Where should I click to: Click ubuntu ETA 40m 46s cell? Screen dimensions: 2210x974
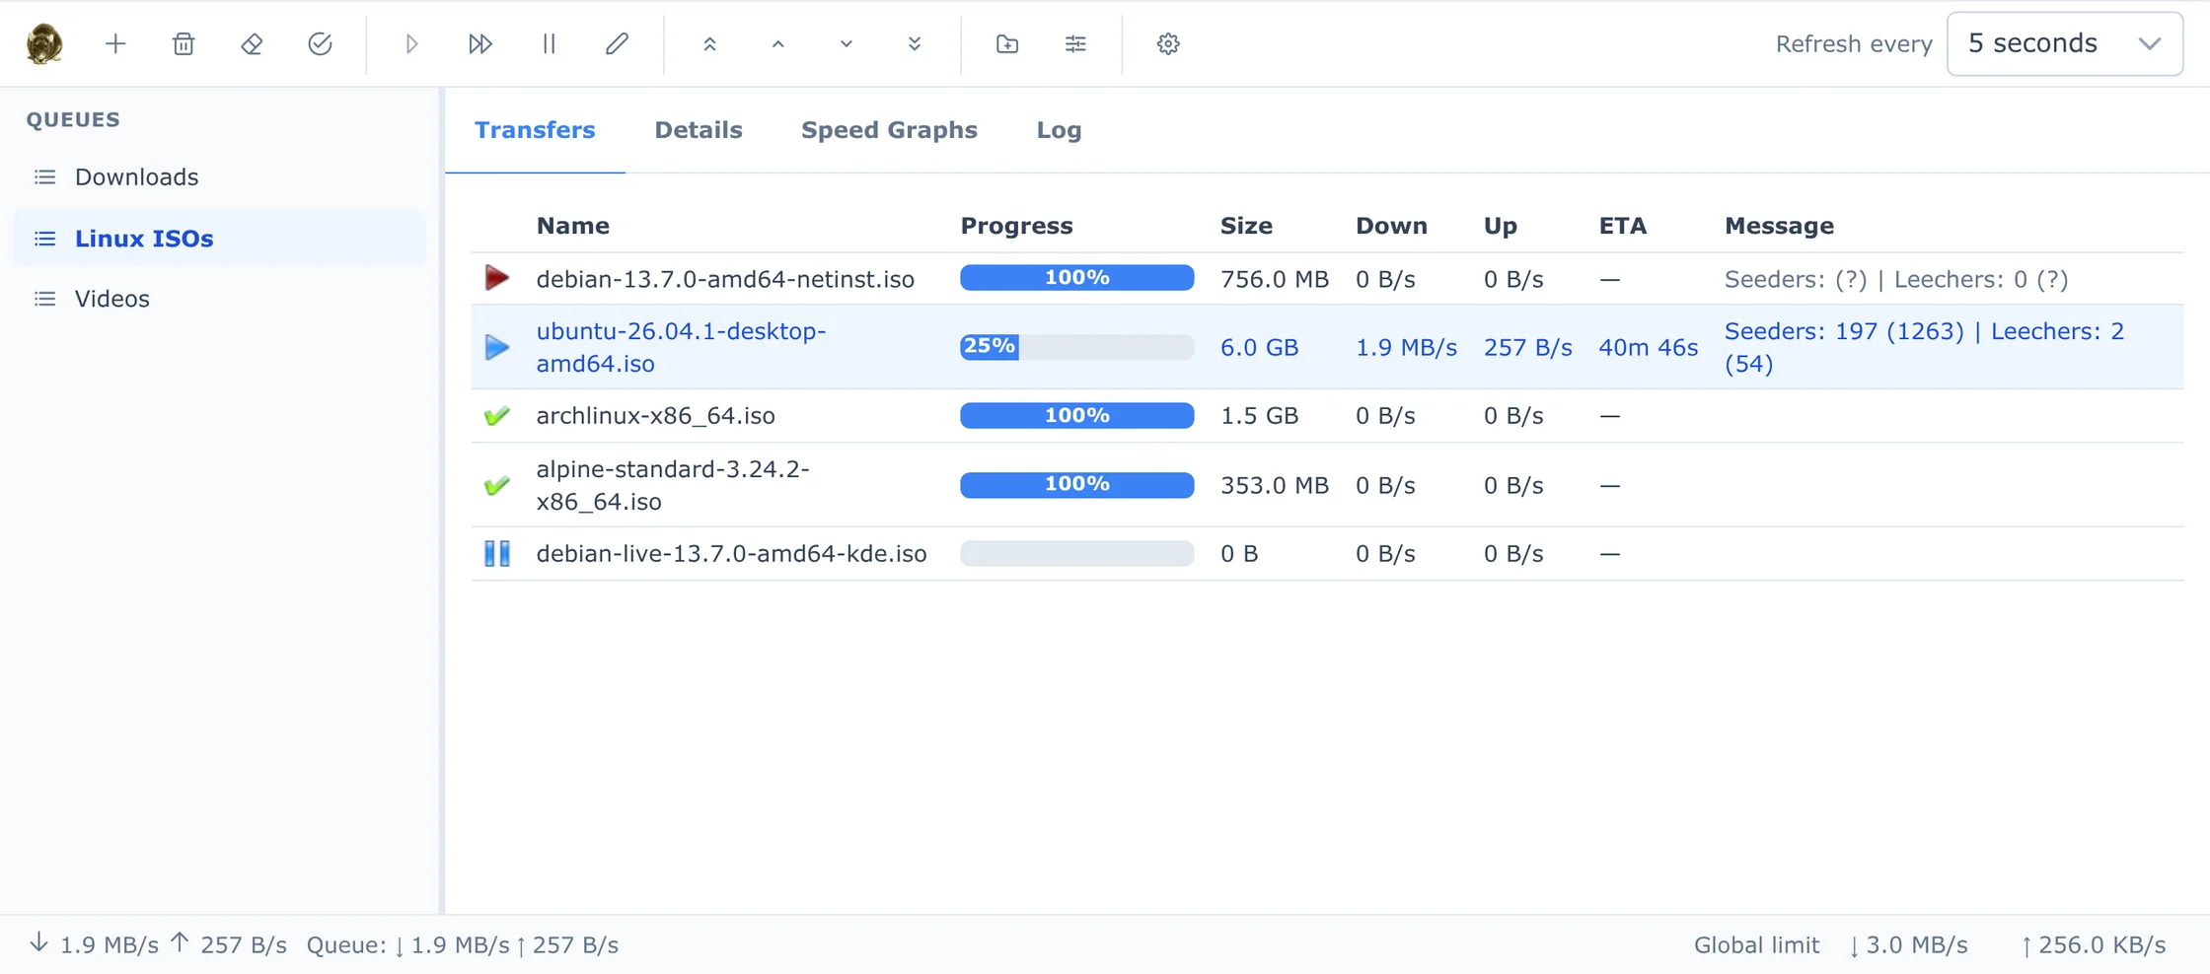pyautogui.click(x=1648, y=348)
